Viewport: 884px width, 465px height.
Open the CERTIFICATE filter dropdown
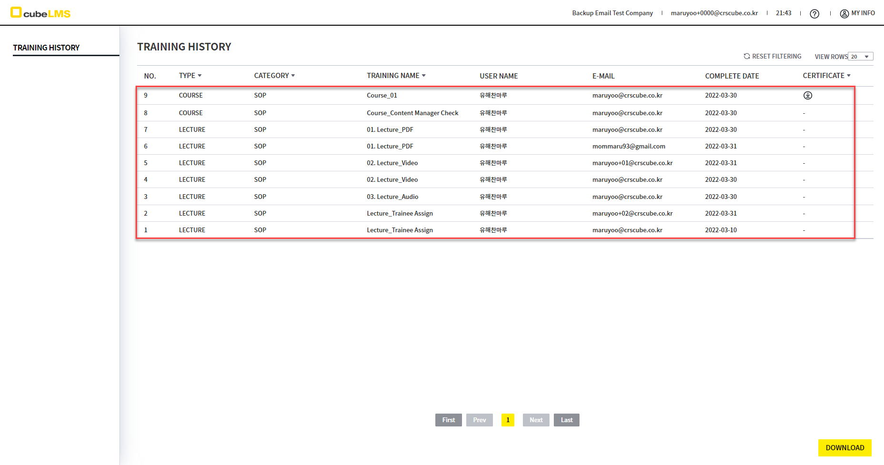(x=848, y=76)
